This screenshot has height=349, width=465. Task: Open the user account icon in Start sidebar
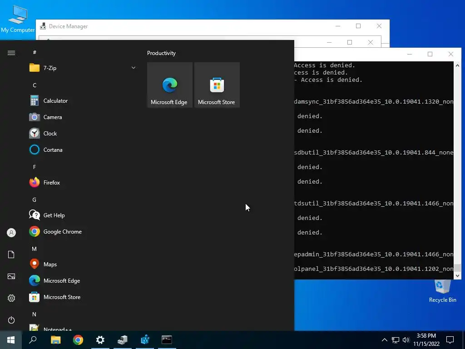[11, 233]
